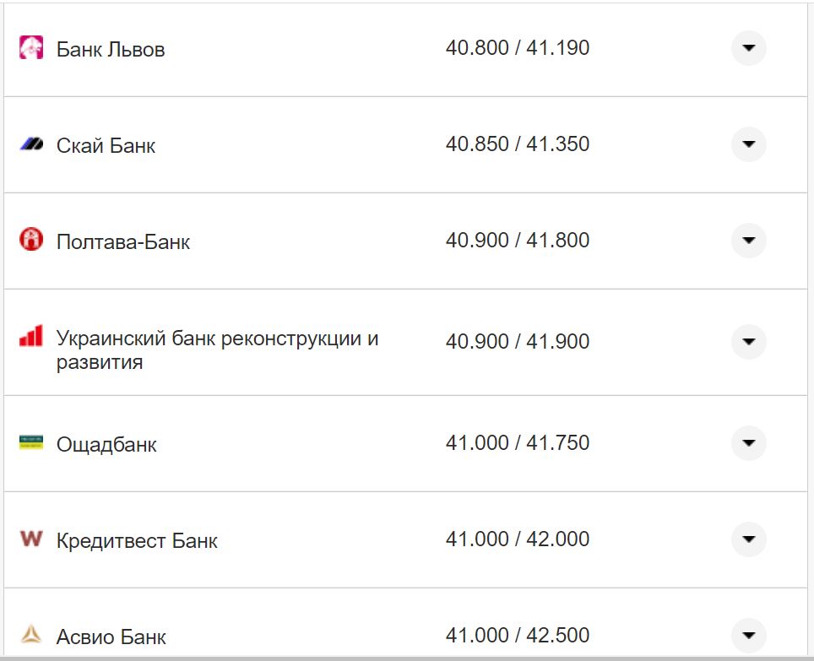Expand the Ощадбанк rate details
The width and height of the screenshot is (814, 661).
tap(748, 443)
